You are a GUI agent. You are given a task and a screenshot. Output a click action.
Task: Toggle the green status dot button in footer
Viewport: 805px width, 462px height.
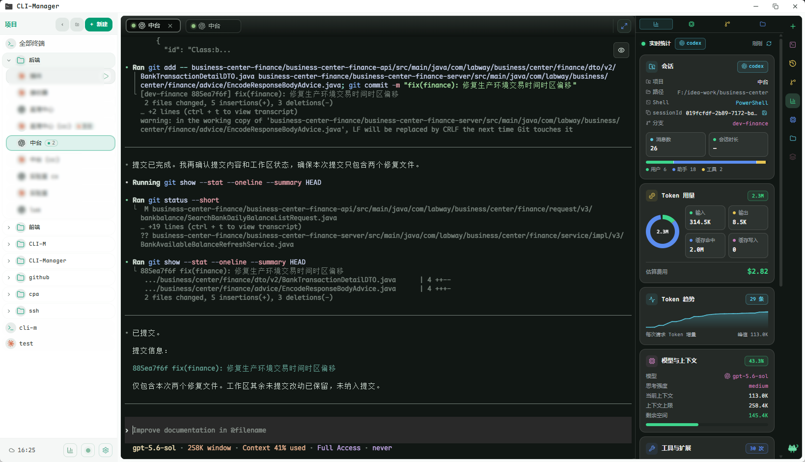pyautogui.click(x=88, y=450)
